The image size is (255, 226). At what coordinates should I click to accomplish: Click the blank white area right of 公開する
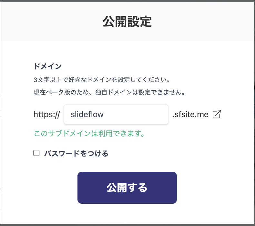(210, 188)
